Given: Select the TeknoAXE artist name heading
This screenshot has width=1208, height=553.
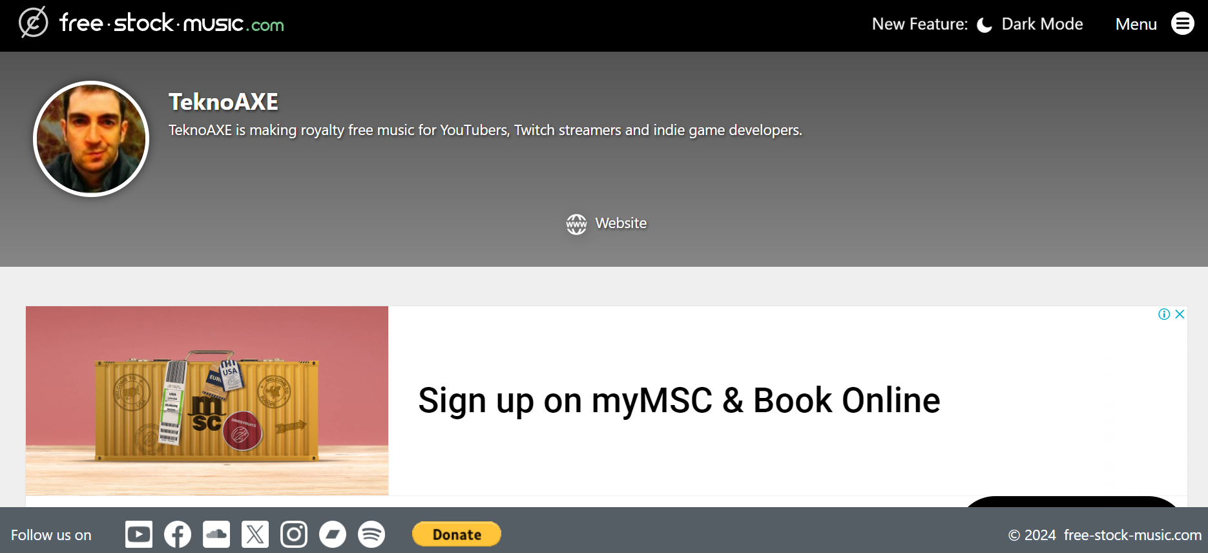Looking at the screenshot, I should point(224,102).
